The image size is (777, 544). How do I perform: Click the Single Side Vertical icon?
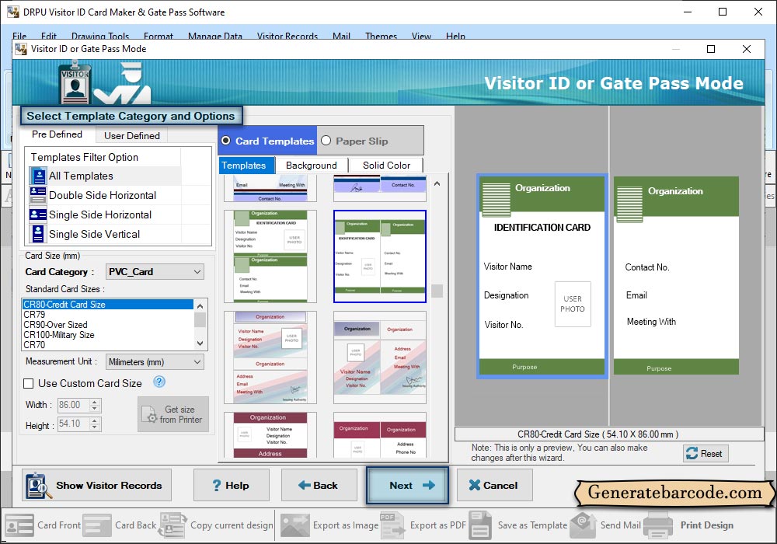38,234
